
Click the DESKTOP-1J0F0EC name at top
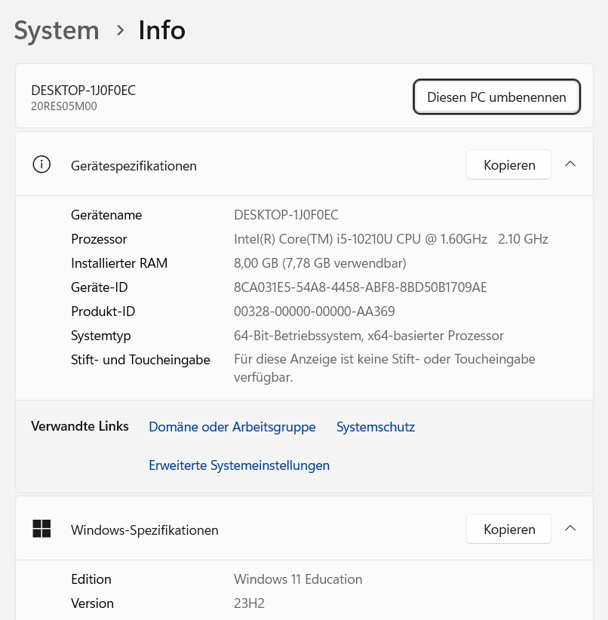pos(84,91)
